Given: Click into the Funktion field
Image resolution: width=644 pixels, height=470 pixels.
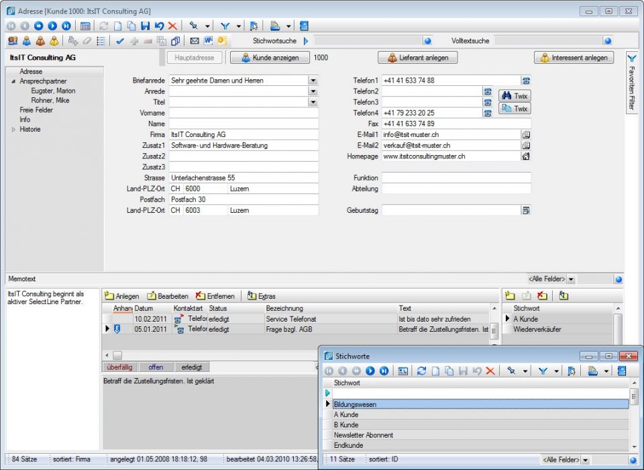Looking at the screenshot, I should pyautogui.click(x=456, y=178).
